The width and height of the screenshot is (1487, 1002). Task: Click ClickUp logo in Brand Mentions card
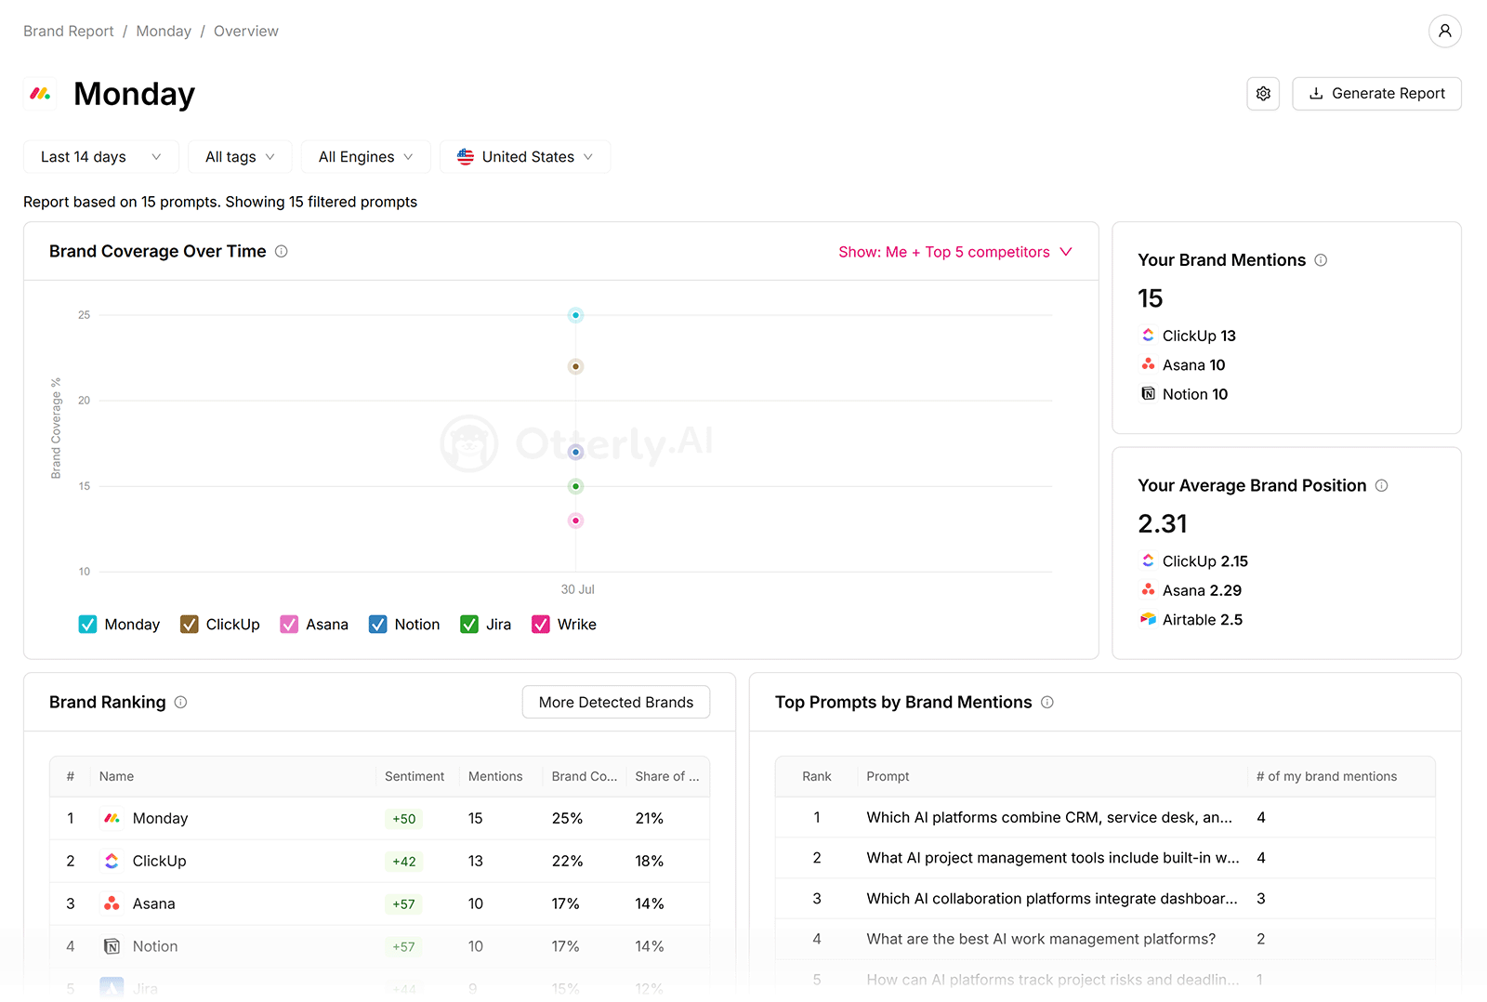tap(1148, 336)
